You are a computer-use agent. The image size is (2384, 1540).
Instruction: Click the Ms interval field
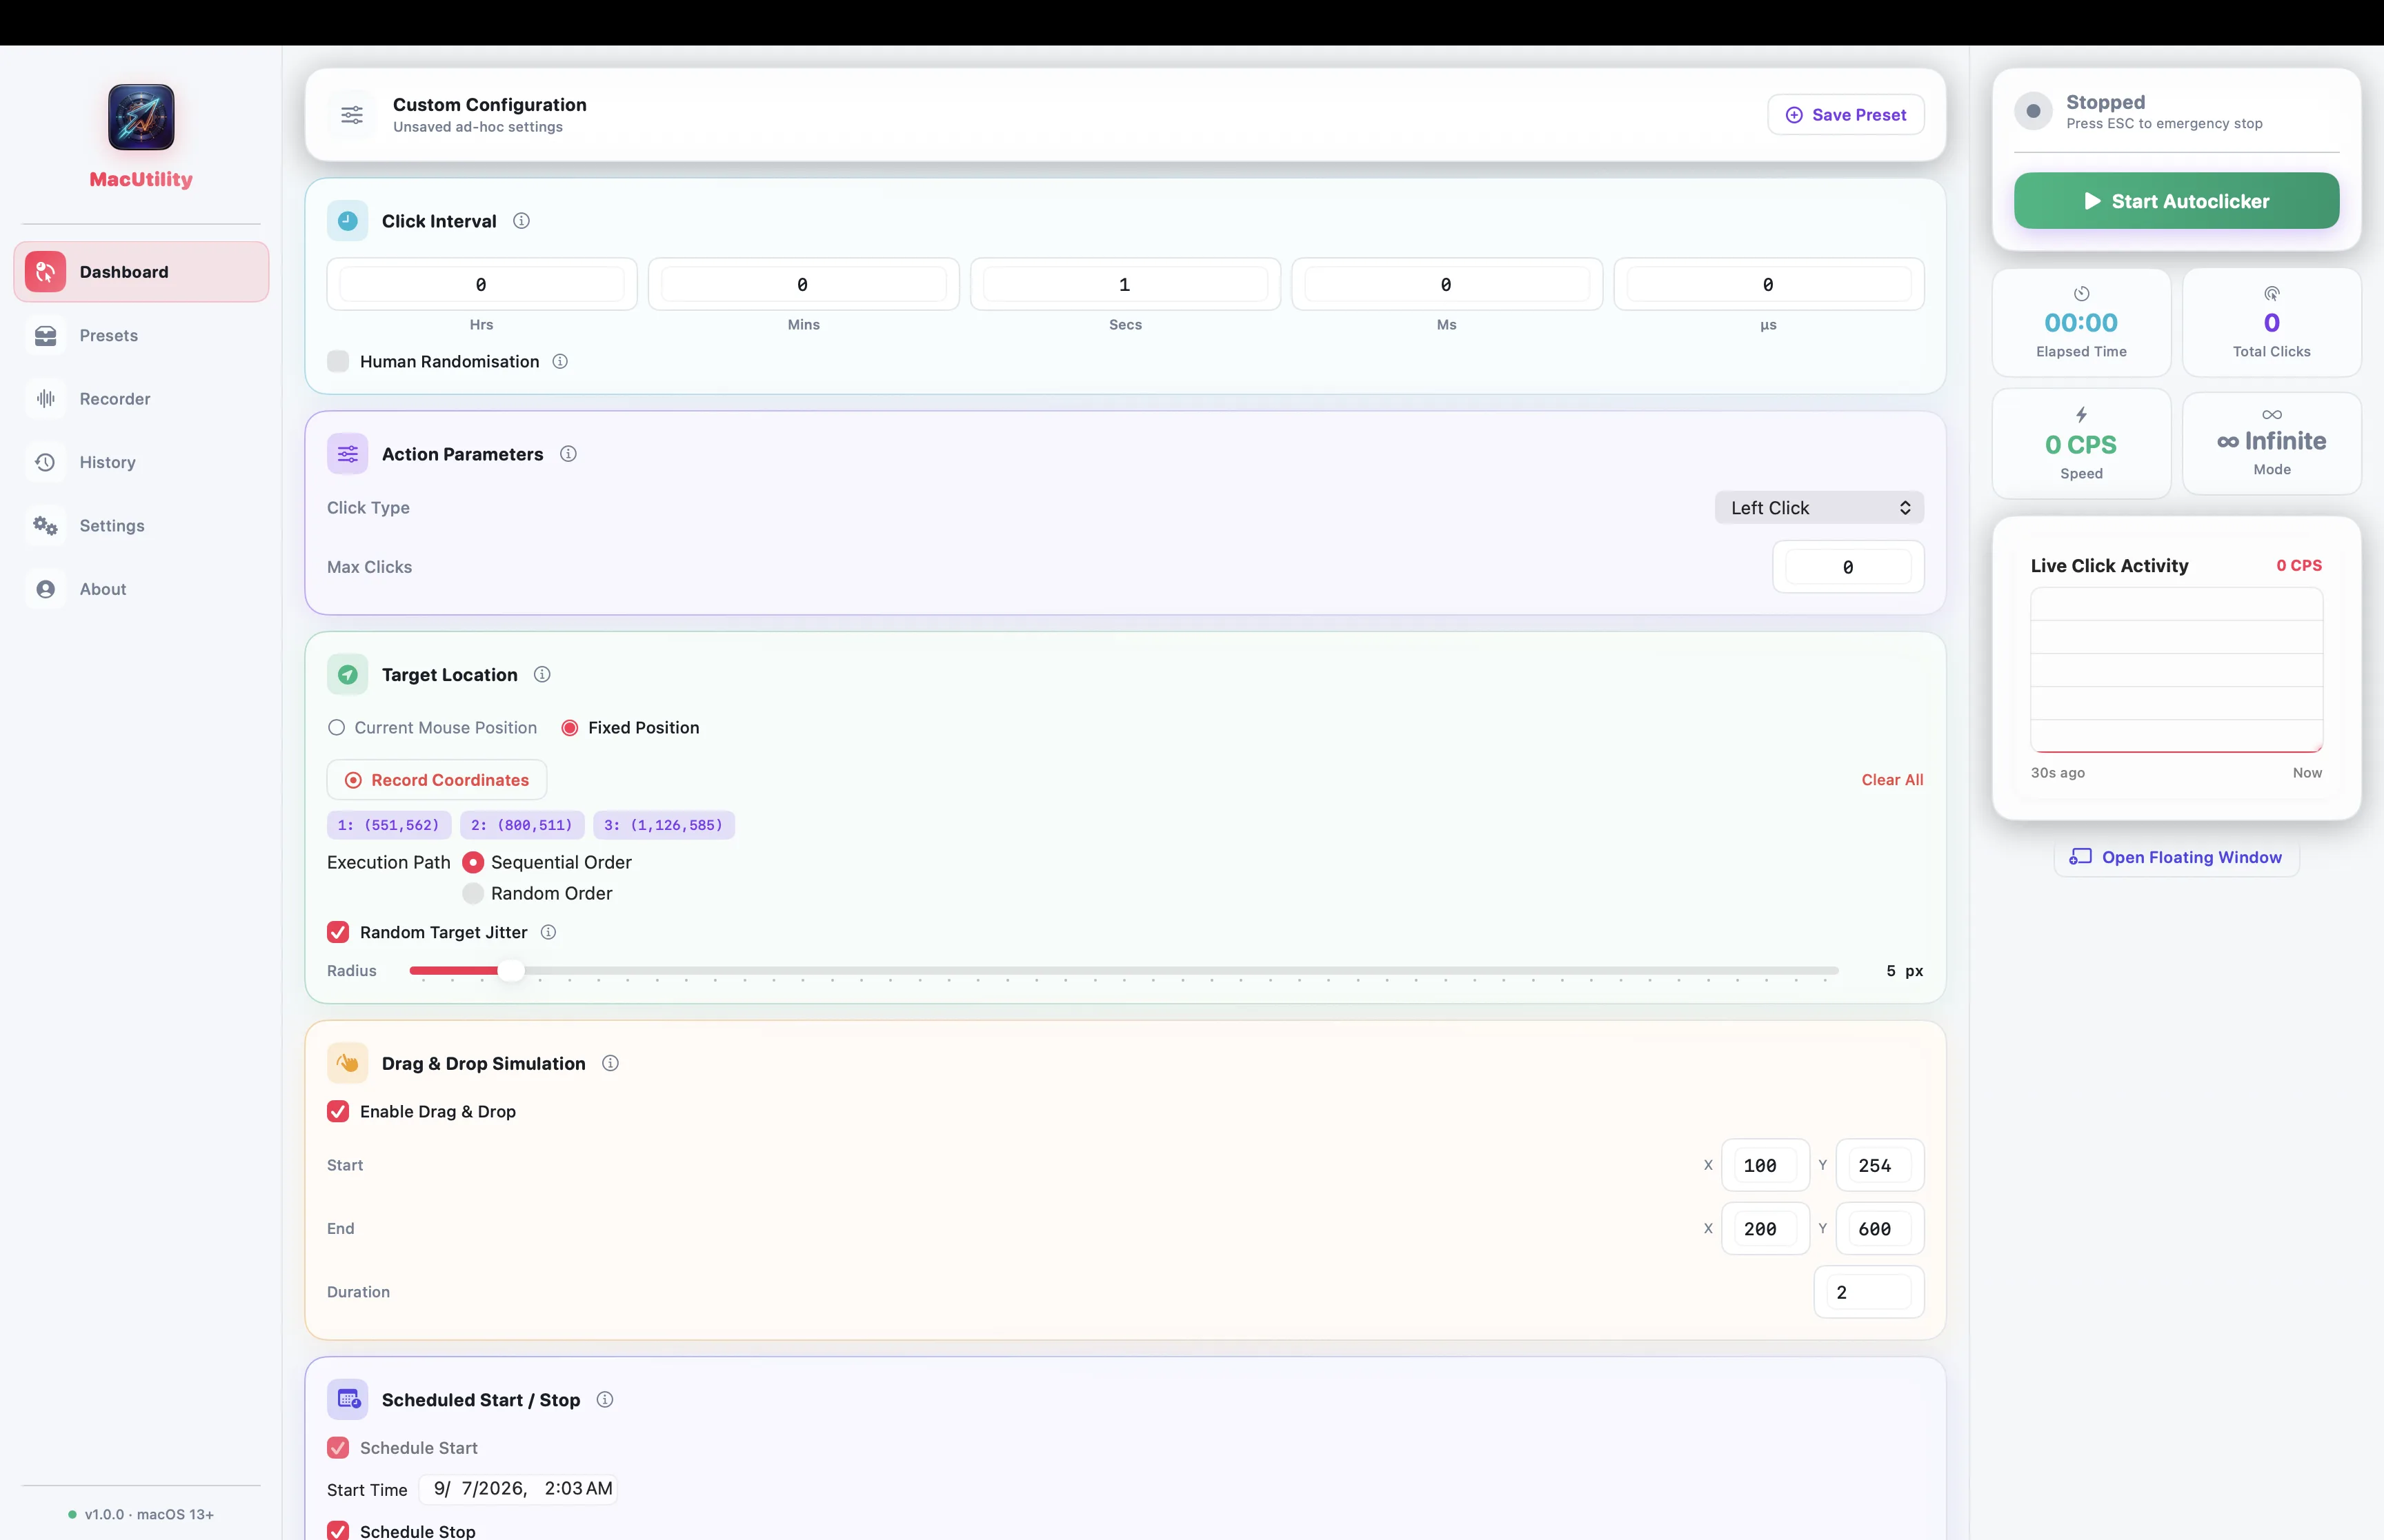1447,285
